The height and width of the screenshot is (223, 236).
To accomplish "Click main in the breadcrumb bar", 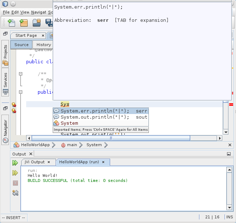I will tap(72, 145).
